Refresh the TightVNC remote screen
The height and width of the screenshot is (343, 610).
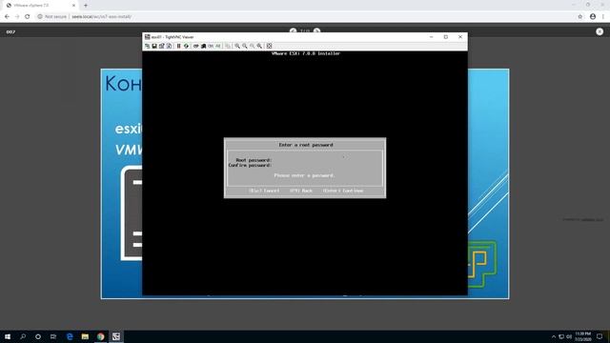[186, 46]
